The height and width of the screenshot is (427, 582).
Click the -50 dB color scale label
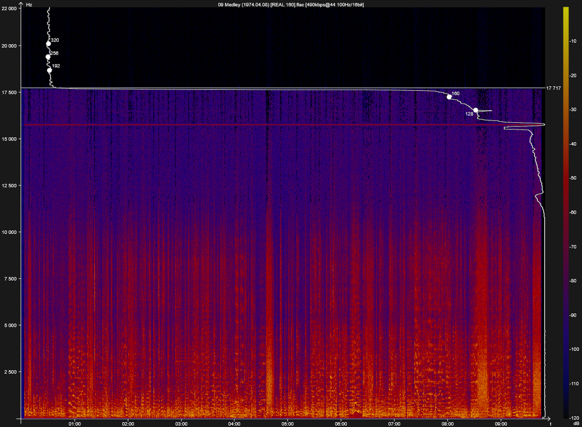click(573, 178)
